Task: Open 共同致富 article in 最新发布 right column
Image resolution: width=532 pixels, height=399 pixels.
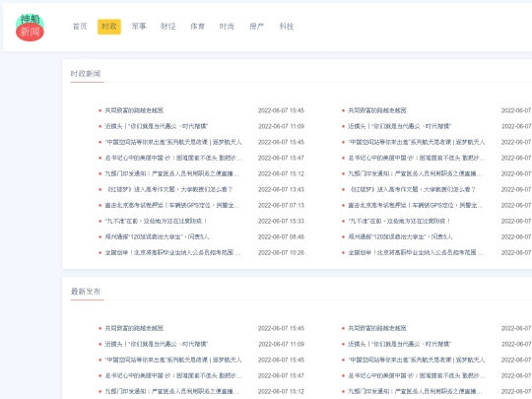Action: (377, 328)
